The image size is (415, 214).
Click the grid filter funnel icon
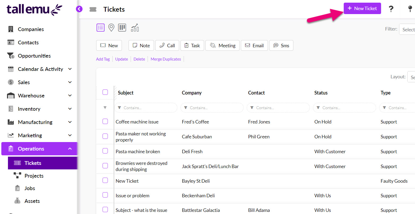pyautogui.click(x=105, y=108)
